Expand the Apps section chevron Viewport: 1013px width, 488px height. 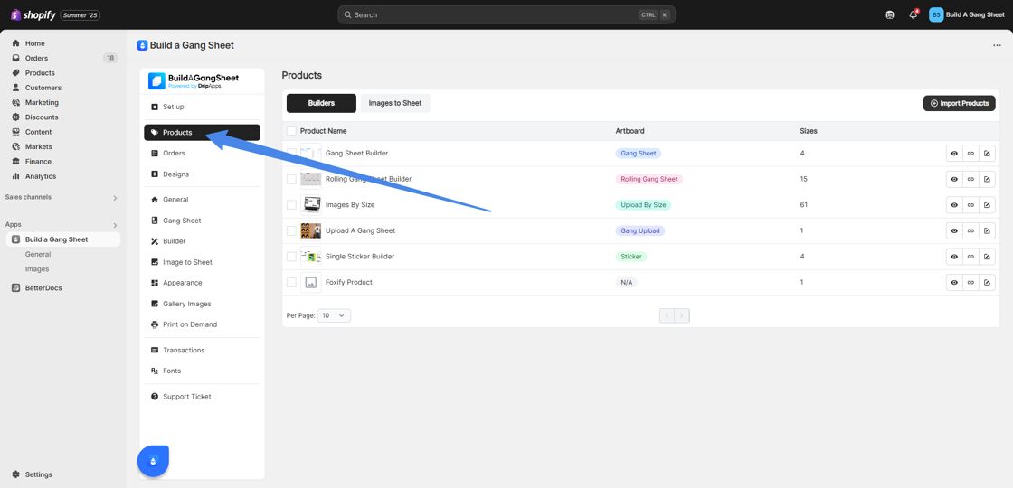115,225
